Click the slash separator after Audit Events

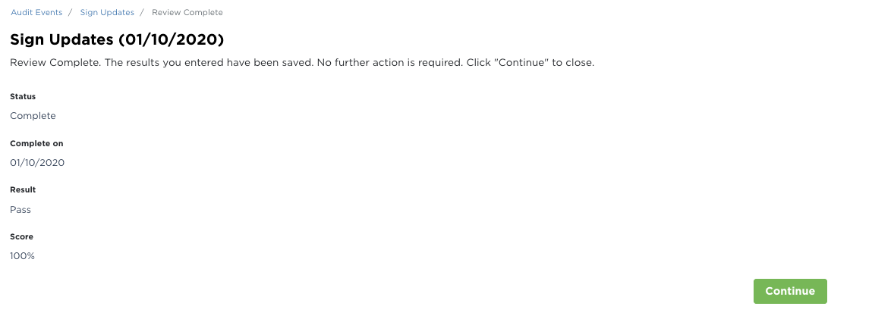(x=71, y=13)
